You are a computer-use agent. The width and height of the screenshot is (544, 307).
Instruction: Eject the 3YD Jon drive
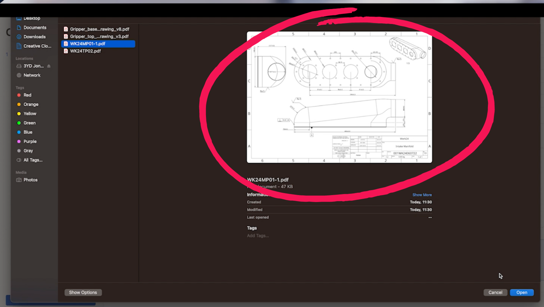coord(48,66)
